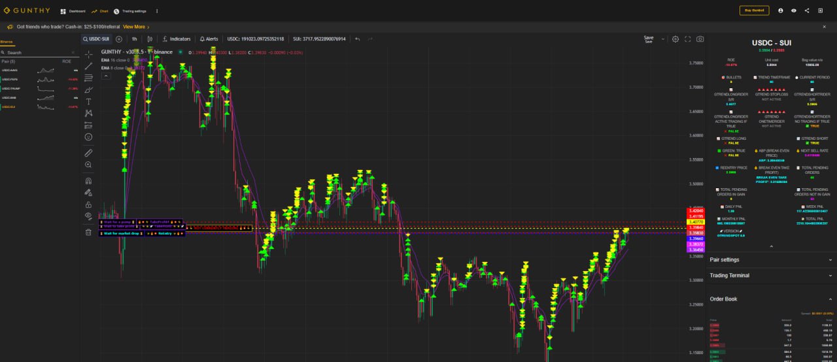
Task: Click the share icon in header
Action: point(807,10)
